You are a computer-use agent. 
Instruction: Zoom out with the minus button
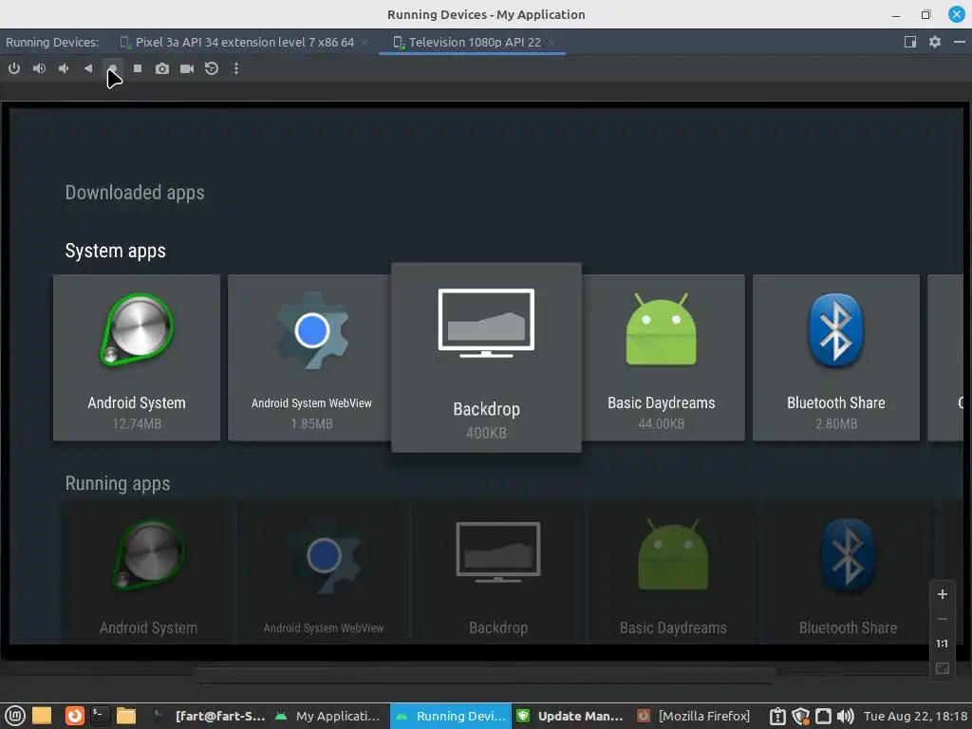click(943, 619)
